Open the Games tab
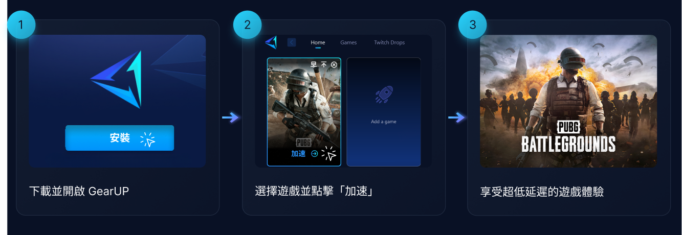Viewport: 682px width, 235px height. (x=348, y=42)
